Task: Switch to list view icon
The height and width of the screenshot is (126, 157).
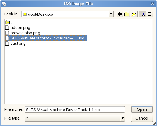Action: click(x=142, y=14)
